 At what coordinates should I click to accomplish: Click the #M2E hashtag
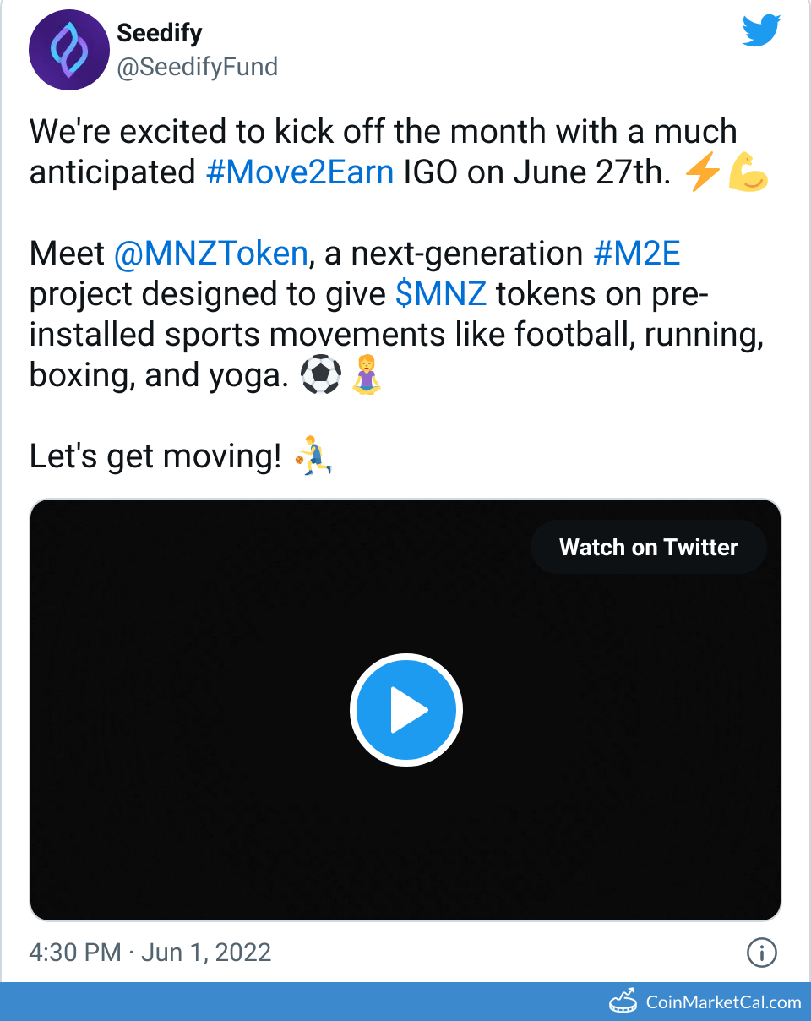pyautogui.click(x=637, y=254)
